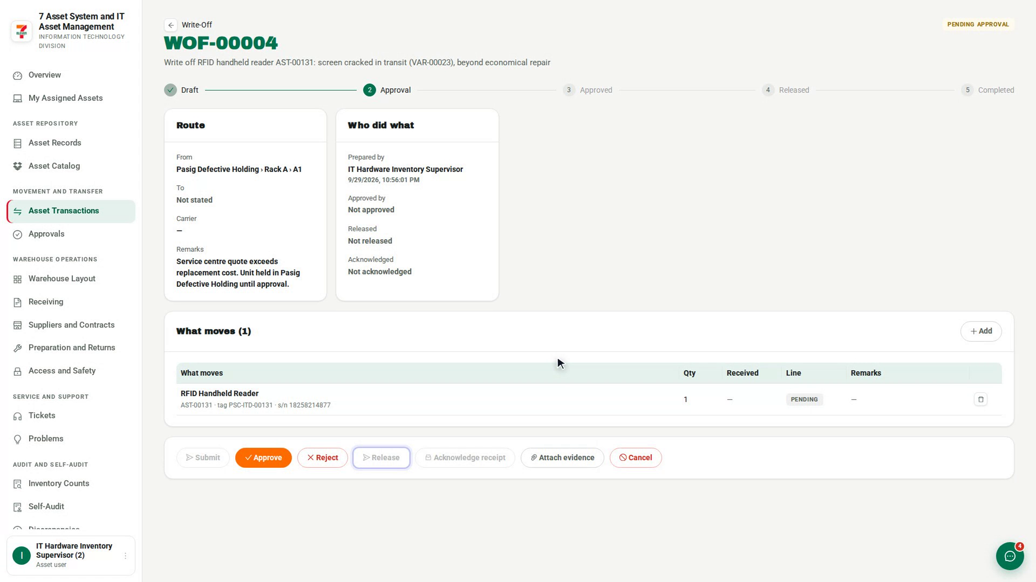Click the back arrow beside Write-Off
The image size is (1036, 582).
coord(171,25)
